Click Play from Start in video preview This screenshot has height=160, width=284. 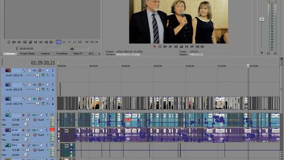[x=165, y=47]
